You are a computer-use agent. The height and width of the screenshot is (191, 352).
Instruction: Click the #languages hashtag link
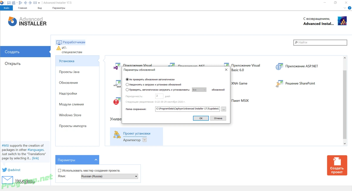pyautogui.click(x=35, y=150)
